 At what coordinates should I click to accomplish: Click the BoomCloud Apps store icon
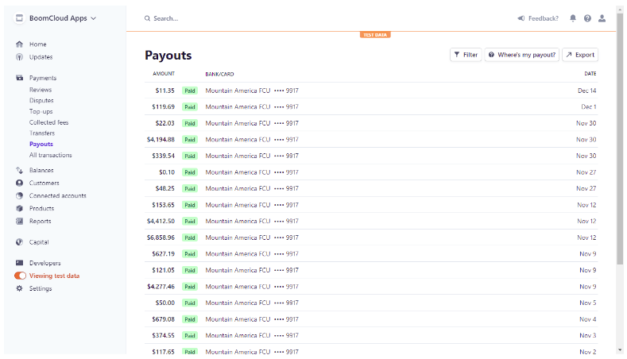click(19, 18)
